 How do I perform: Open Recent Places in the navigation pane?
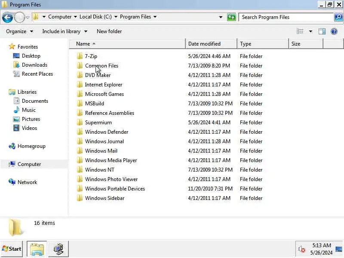(37, 74)
